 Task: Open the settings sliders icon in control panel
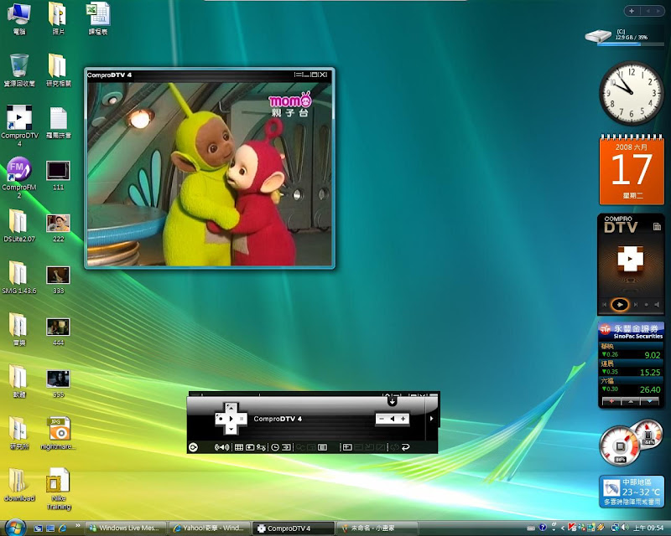261,447
